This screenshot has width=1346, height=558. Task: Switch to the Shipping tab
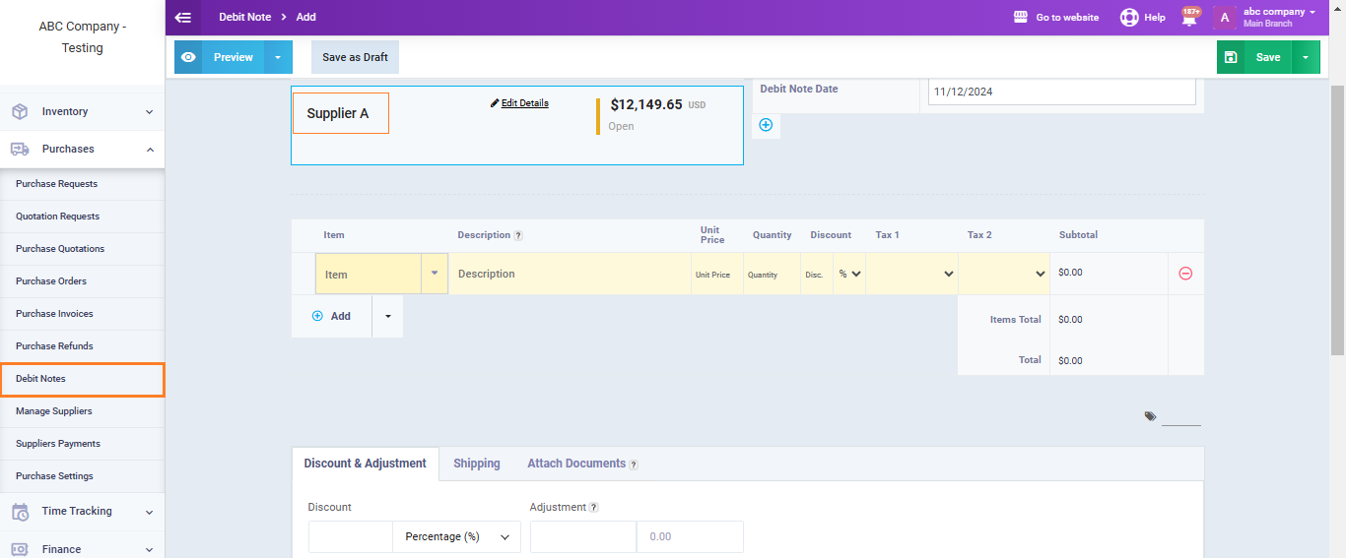477,464
